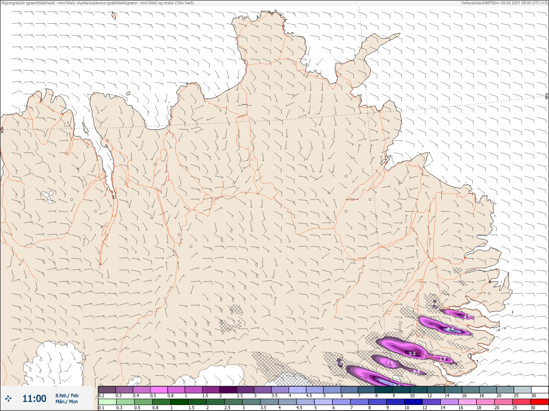549x411 pixels.
Task: Click the upper legend swatch between 2 and 2.5
Action: [229, 390]
